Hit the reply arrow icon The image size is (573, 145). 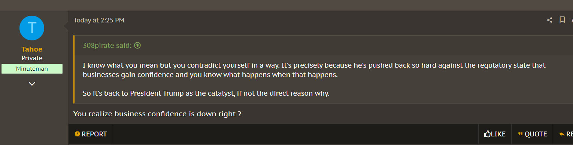[562, 134]
